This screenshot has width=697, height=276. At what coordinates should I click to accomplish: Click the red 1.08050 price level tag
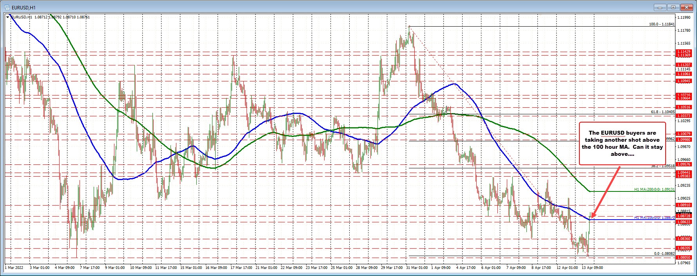coord(684,258)
